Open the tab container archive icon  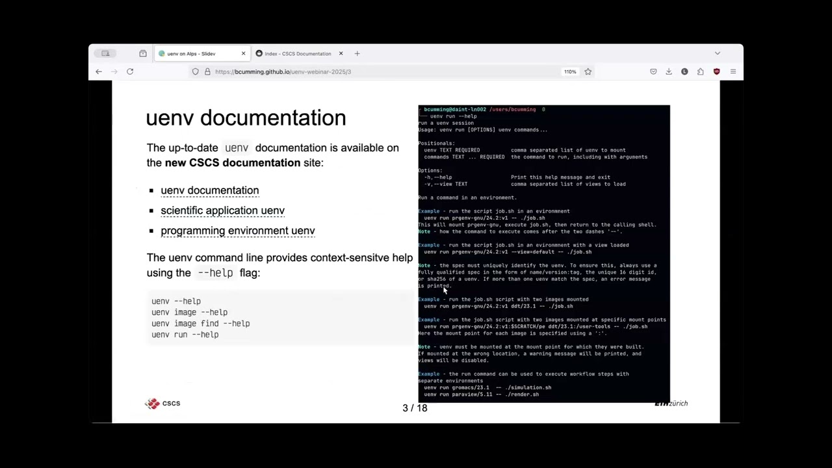pos(143,53)
